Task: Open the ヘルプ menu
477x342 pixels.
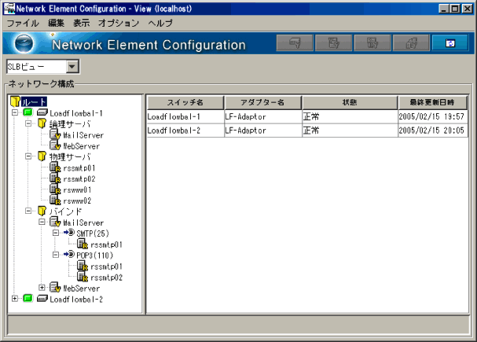Action: click(x=160, y=24)
